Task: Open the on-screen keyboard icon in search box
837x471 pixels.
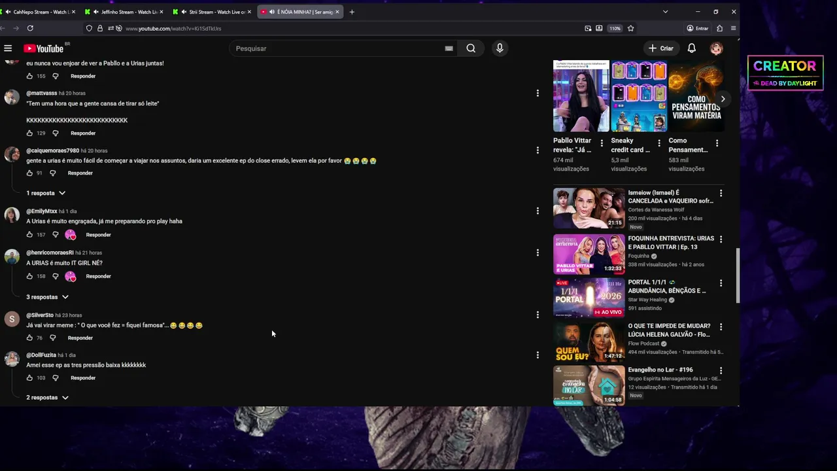Action: coord(449,48)
